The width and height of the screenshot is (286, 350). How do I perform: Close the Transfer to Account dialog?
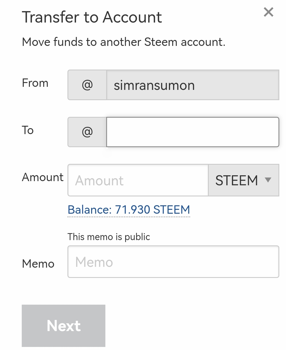[268, 12]
